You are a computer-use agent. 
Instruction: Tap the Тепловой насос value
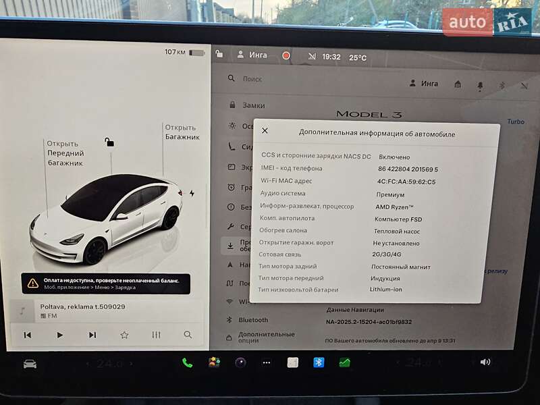coord(397,232)
